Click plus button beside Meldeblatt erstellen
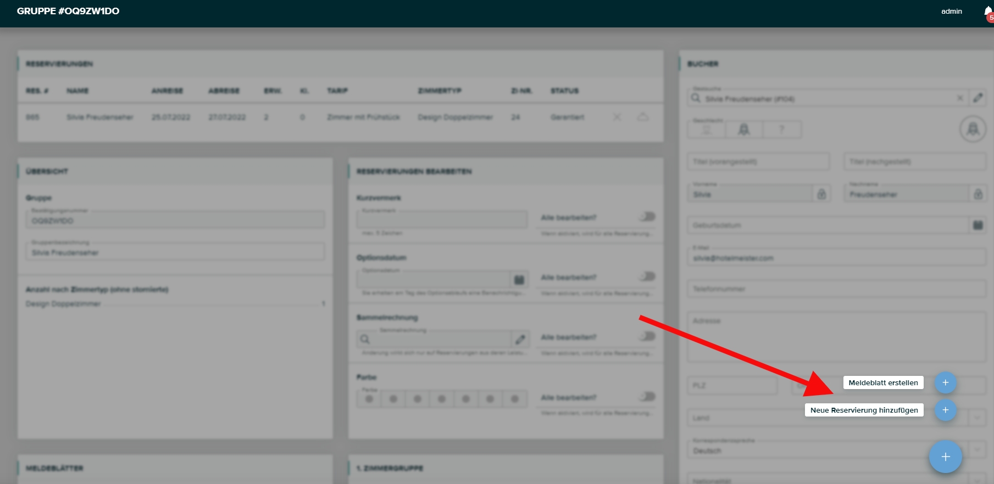Viewport: 994px width, 484px height. (945, 382)
